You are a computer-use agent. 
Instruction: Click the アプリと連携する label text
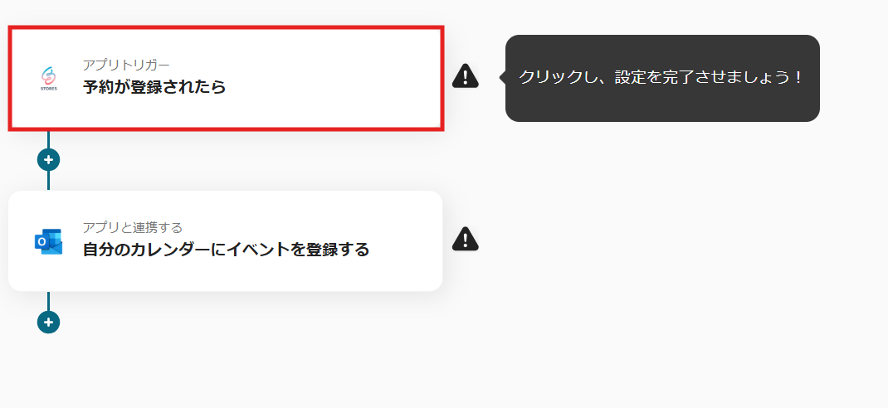[133, 227]
